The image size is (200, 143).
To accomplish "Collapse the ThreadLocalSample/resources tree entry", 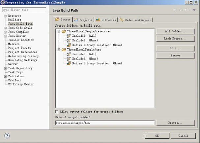I will (59, 31).
